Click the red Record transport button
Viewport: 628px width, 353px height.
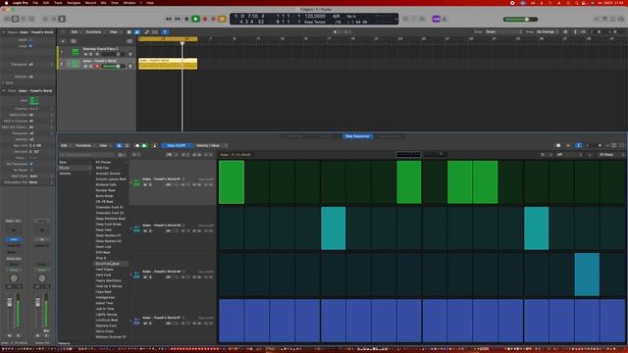205,19
